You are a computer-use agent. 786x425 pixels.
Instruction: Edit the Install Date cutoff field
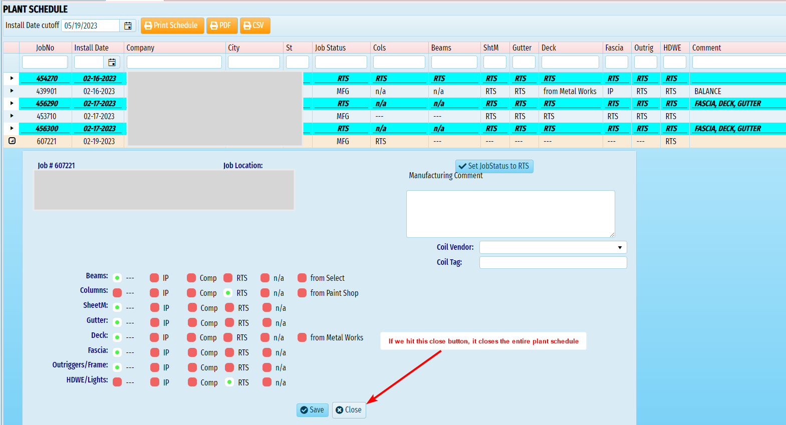click(x=91, y=26)
